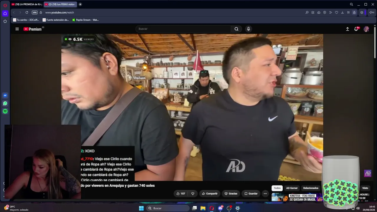Screen dimensions: 377x212
Task: Open Discord from the taskbar
Action: (x=220, y=208)
